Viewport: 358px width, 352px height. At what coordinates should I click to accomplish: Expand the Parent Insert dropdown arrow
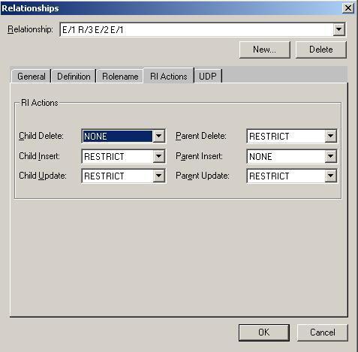click(x=331, y=156)
